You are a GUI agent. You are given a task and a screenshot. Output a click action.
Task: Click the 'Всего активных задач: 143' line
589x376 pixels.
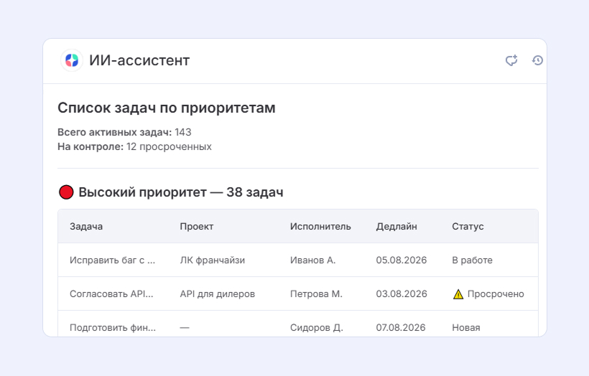click(124, 132)
